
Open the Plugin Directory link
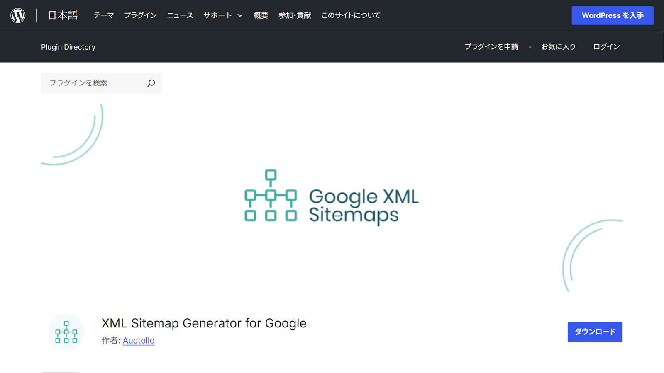click(68, 47)
